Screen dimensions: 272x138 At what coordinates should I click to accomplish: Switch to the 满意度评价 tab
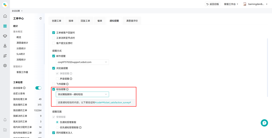pyautogui.click(x=132, y=21)
